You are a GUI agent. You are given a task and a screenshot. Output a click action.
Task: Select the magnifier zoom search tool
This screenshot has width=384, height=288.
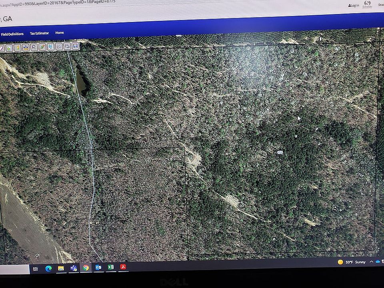(x=33, y=47)
